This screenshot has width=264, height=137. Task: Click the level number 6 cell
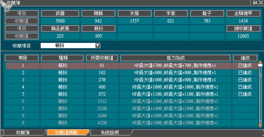[23, 102]
